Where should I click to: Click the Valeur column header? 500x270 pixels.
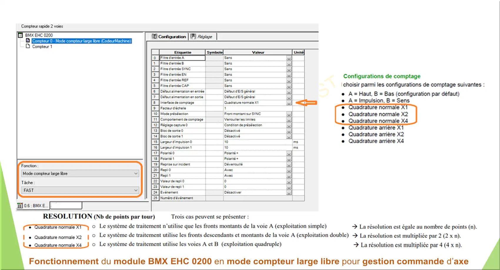pos(258,52)
